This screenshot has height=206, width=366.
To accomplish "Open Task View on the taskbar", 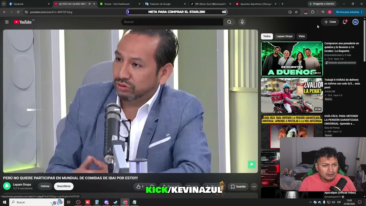I will [69, 202].
